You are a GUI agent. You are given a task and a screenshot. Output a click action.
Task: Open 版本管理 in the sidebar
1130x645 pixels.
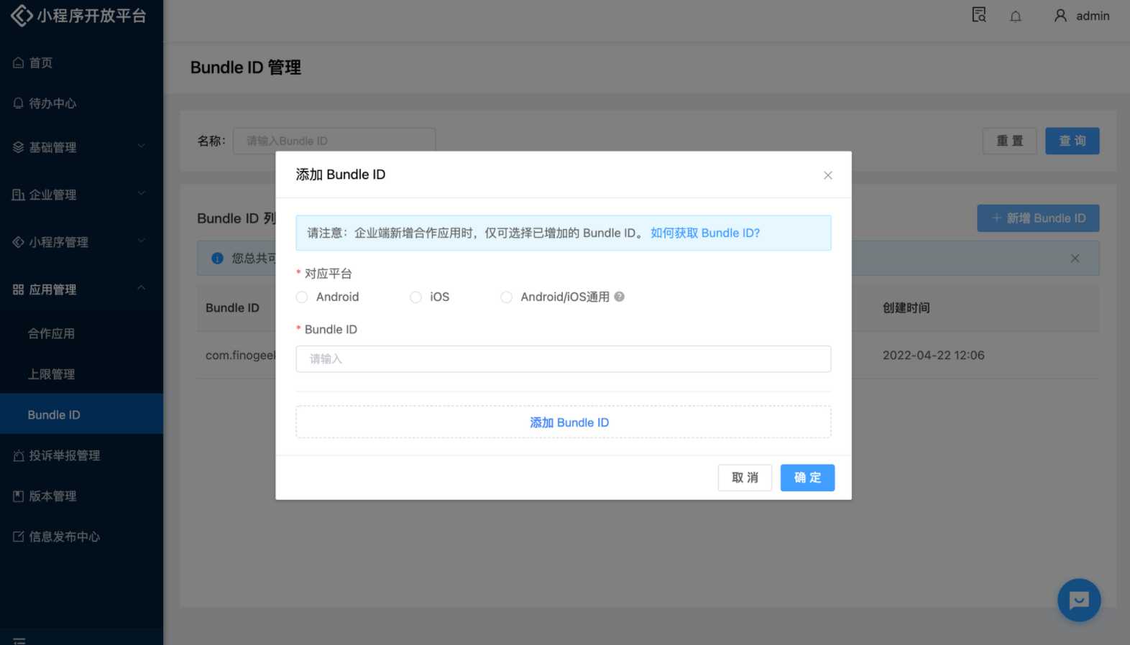81,496
